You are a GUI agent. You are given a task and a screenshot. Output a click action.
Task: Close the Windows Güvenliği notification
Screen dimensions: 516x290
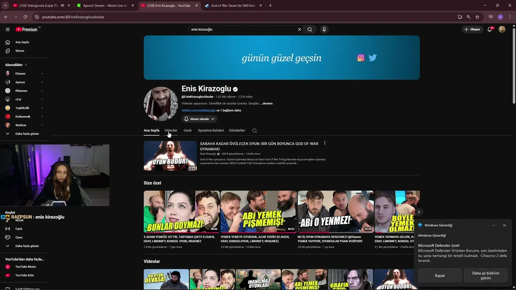pyautogui.click(x=504, y=225)
